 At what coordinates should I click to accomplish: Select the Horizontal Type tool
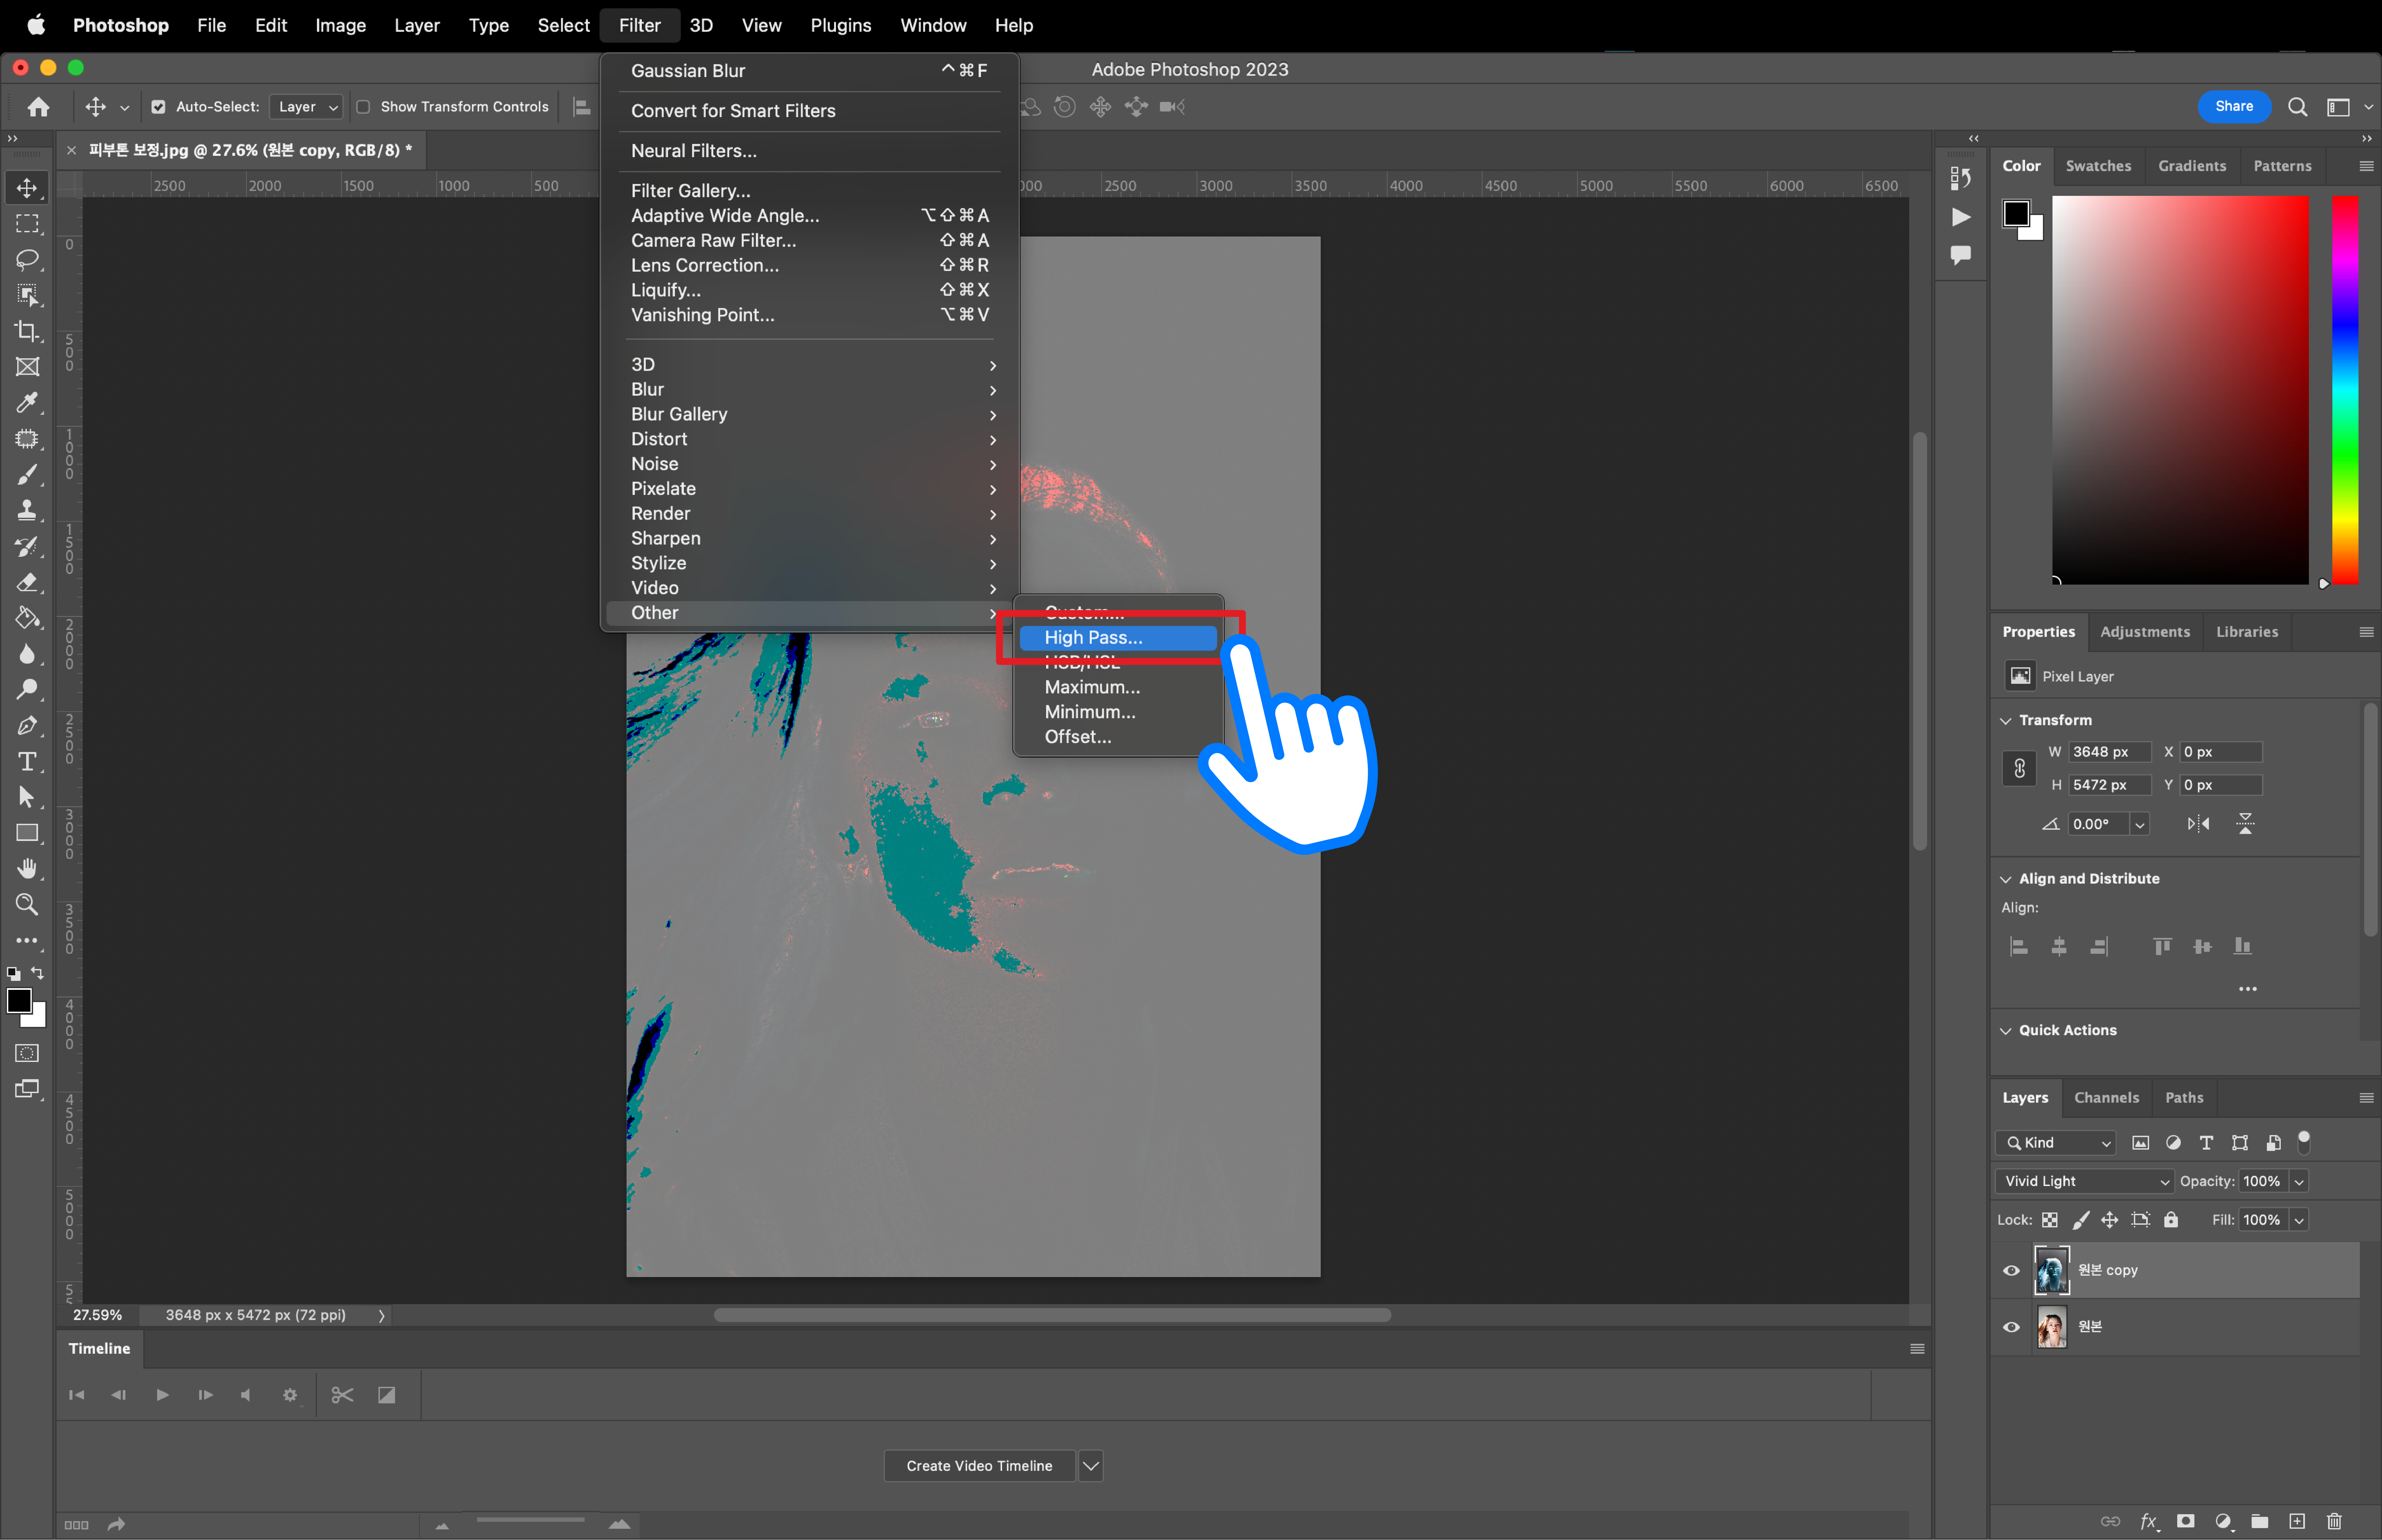(27, 762)
